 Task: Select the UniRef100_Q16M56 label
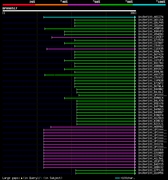click(x=151, y=173)
